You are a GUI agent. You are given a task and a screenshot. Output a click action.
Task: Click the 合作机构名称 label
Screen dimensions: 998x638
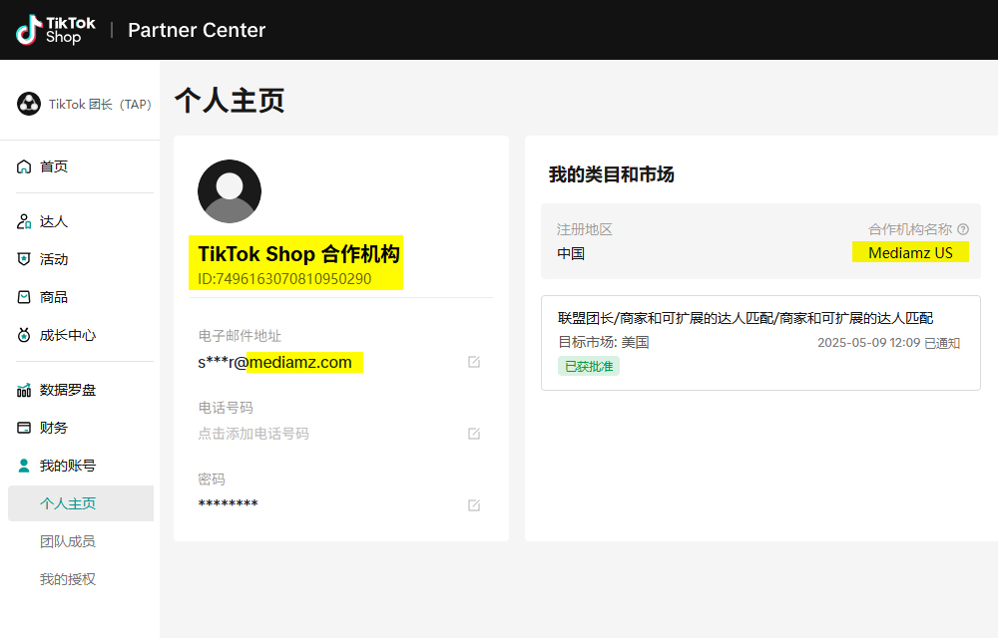coord(910,229)
